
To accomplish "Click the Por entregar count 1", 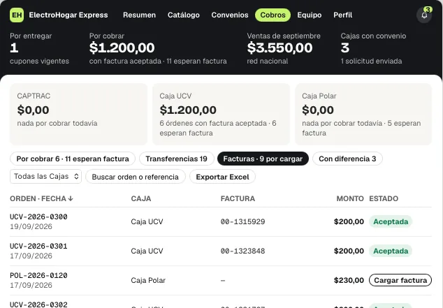I will point(14,47).
